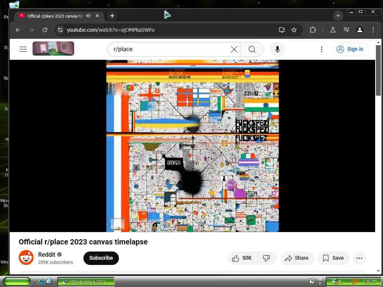
Task: Click the r/place timelapse video player
Action: coord(193,146)
